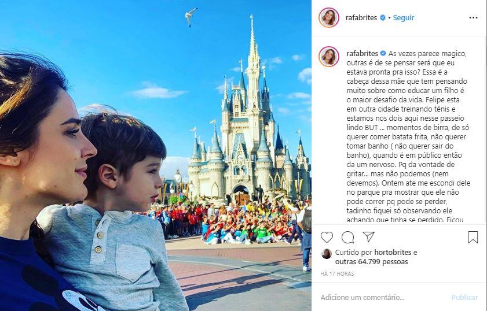The height and width of the screenshot is (311, 487).
Task: Follow the account via Seguir link
Action: point(404,18)
